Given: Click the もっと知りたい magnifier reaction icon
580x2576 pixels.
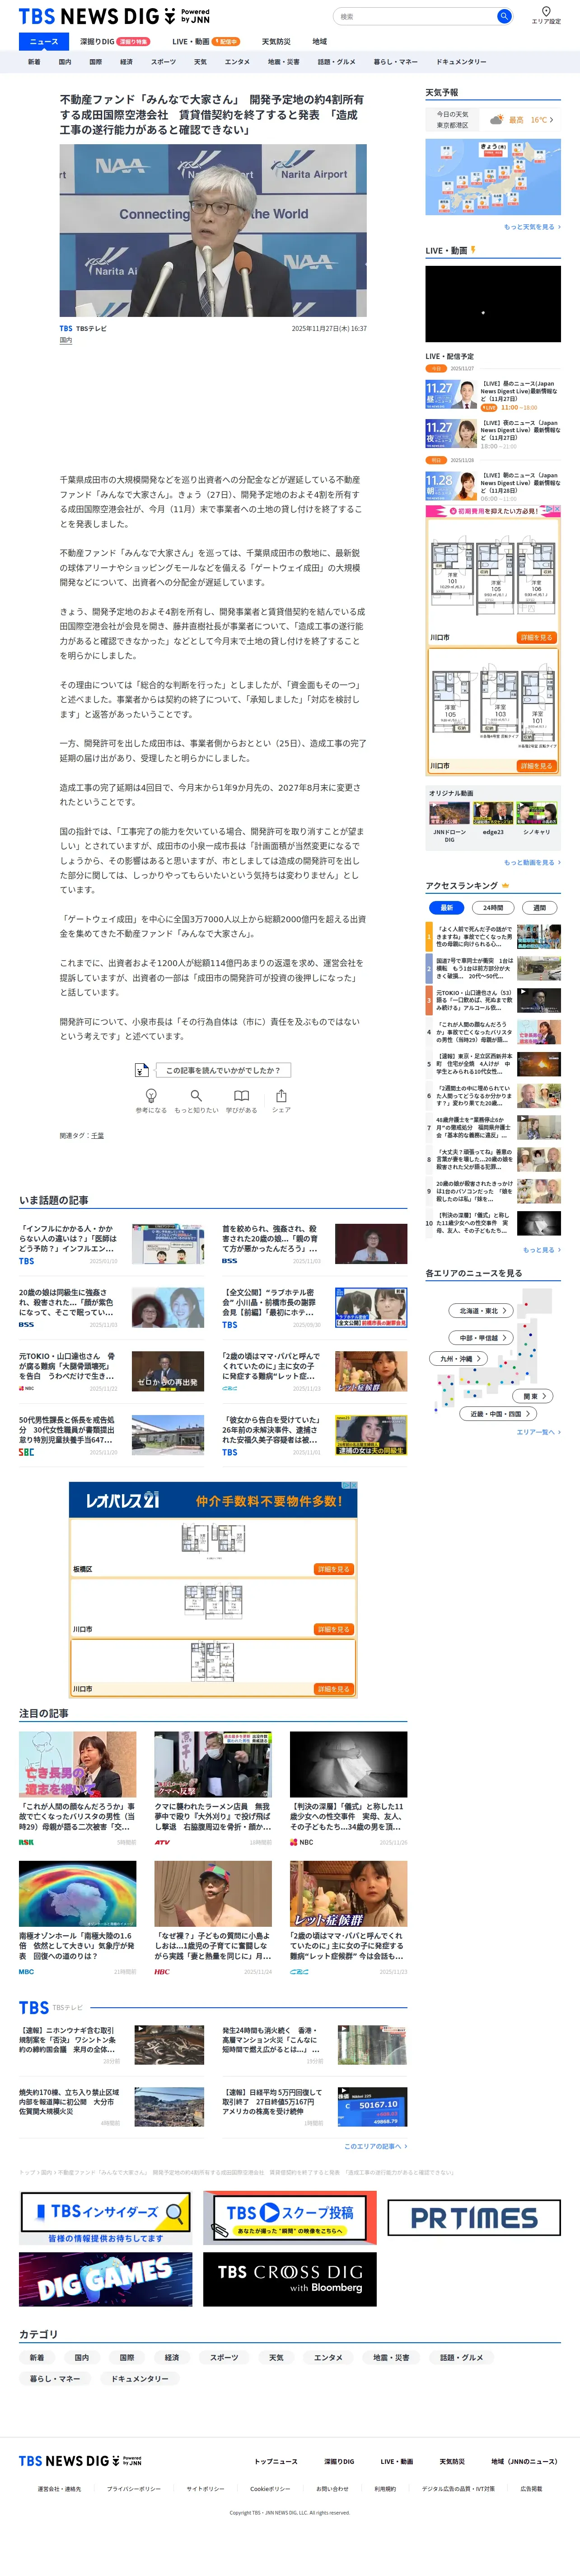Looking at the screenshot, I should pyautogui.click(x=196, y=1095).
